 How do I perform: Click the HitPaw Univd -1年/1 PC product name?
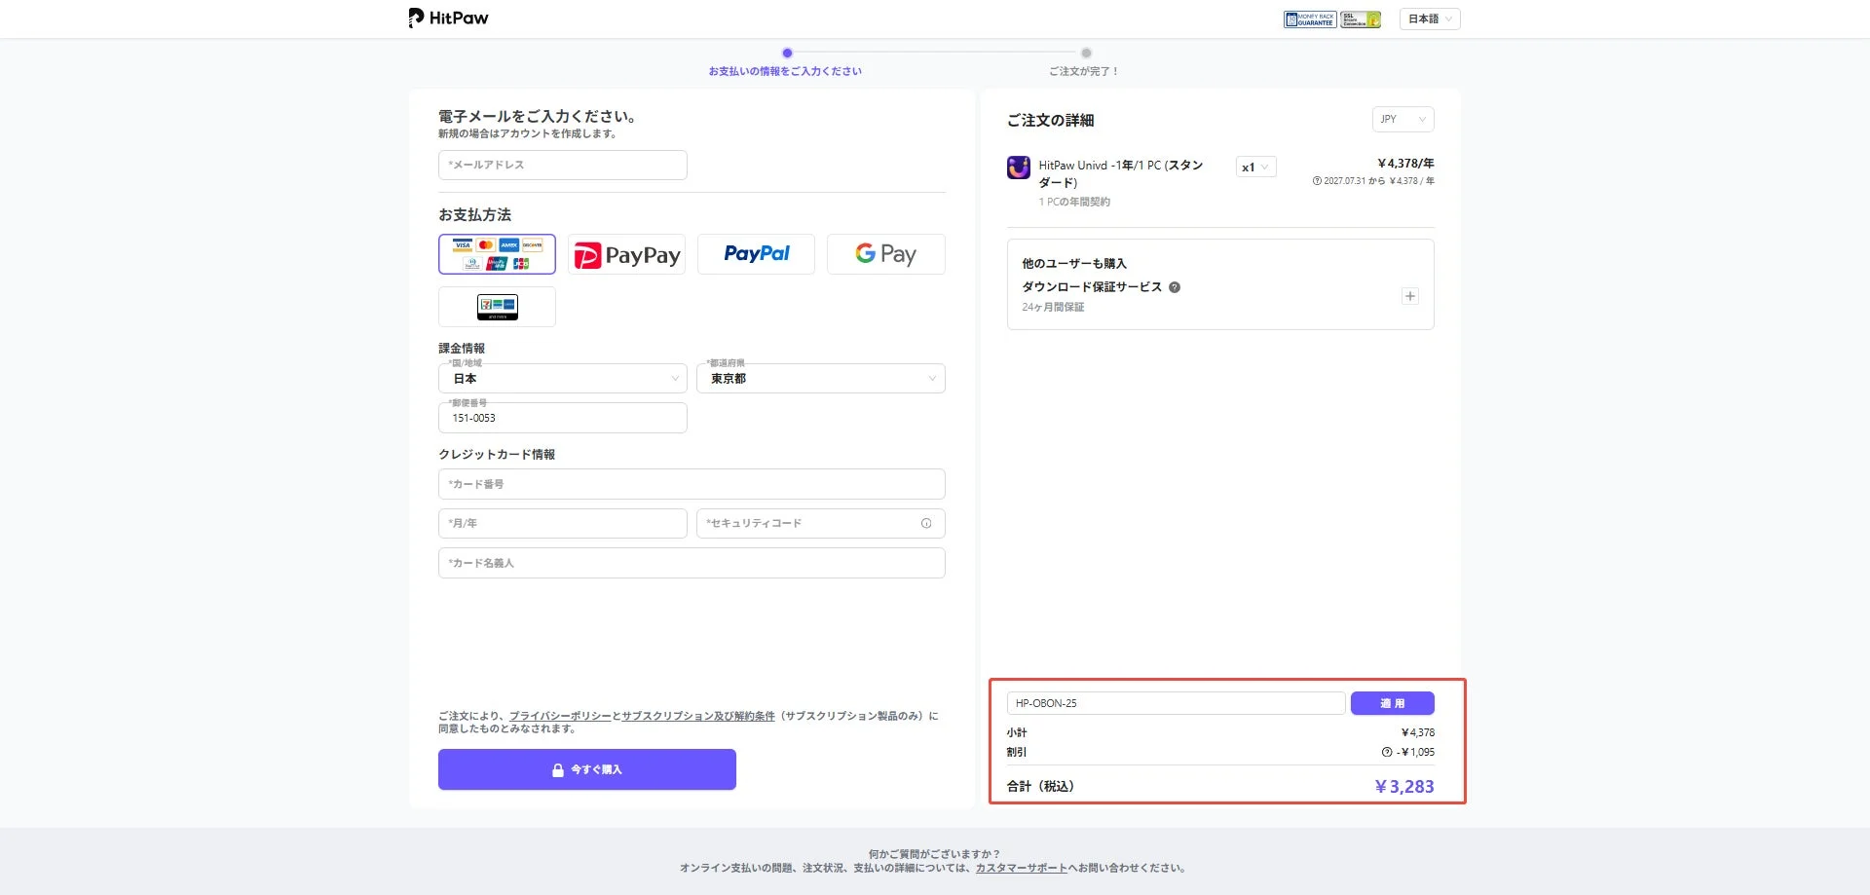[x=1121, y=173]
